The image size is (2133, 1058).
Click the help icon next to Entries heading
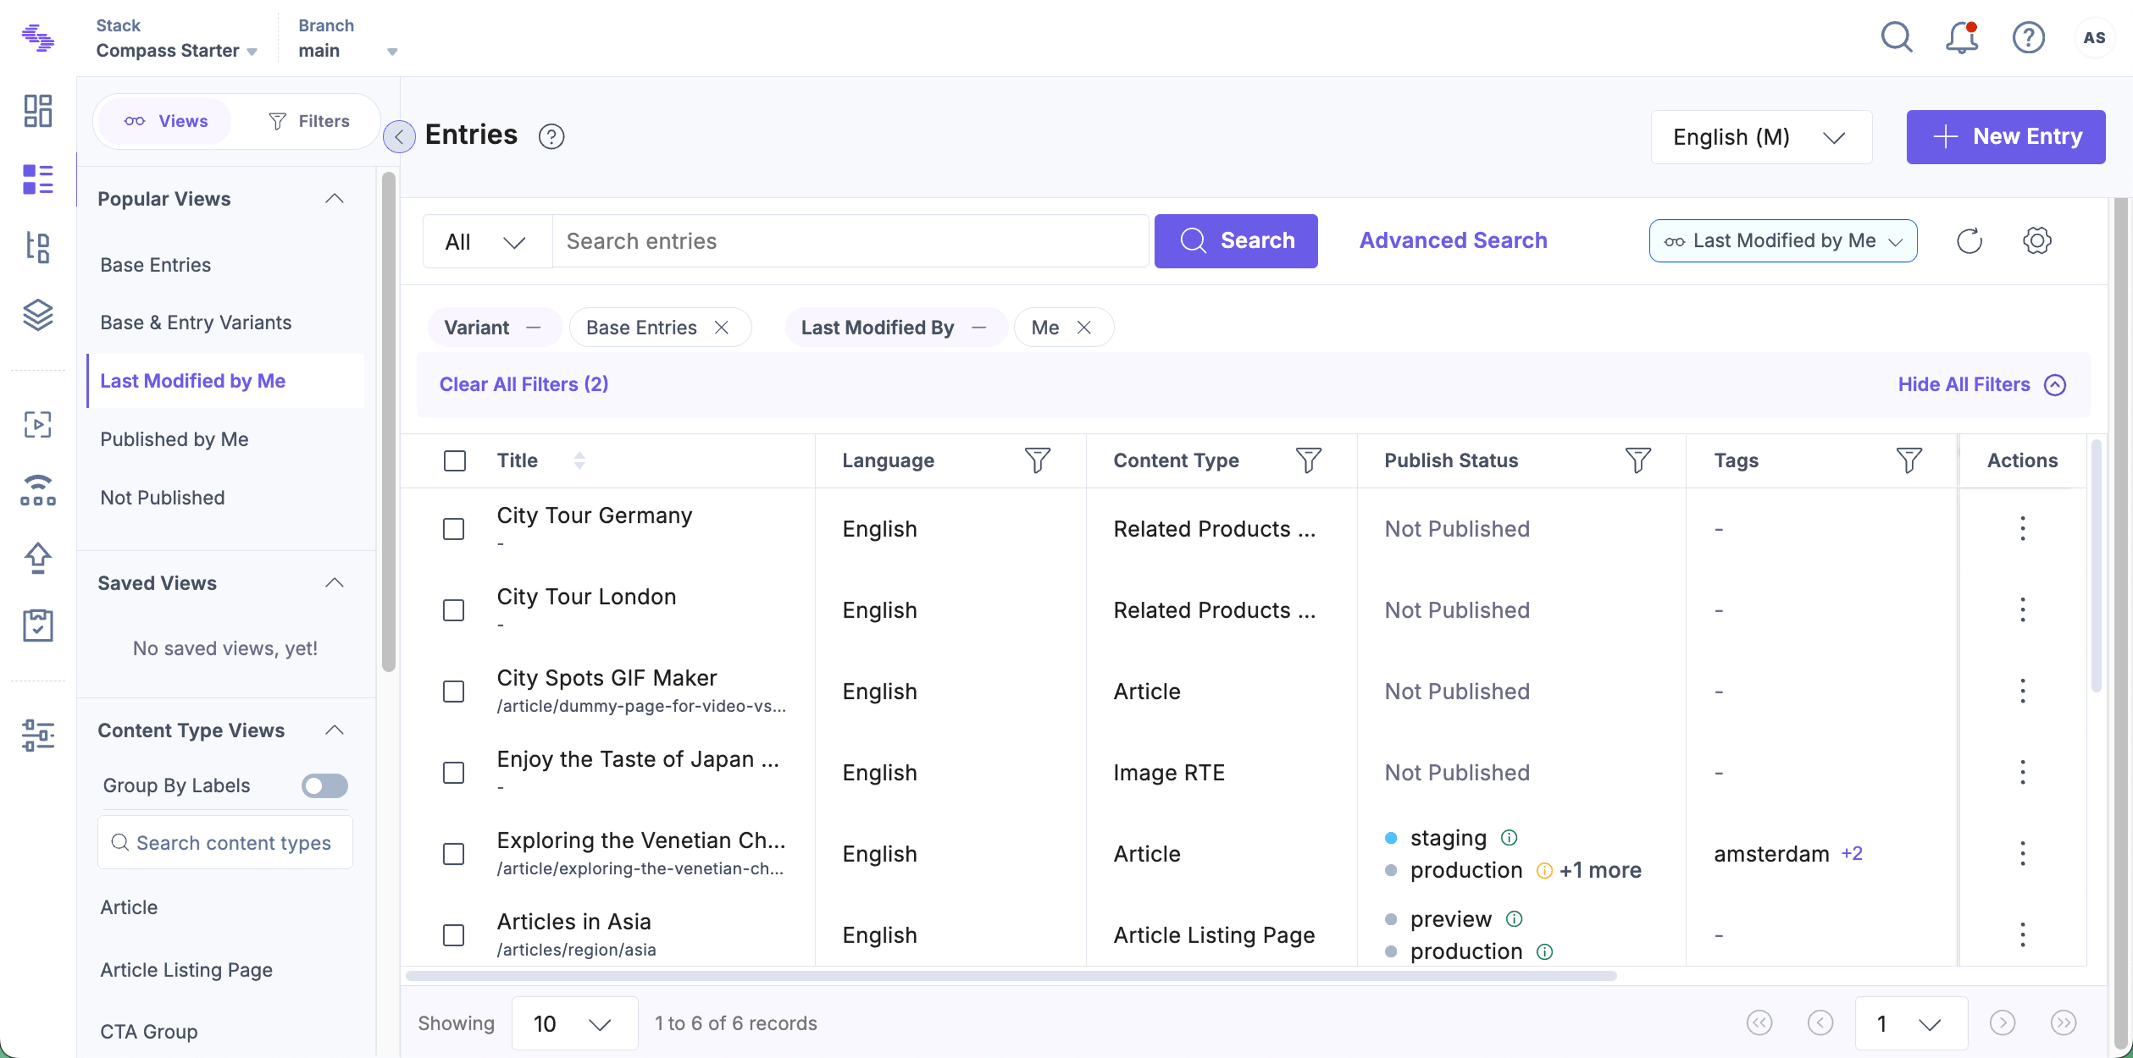coord(552,137)
